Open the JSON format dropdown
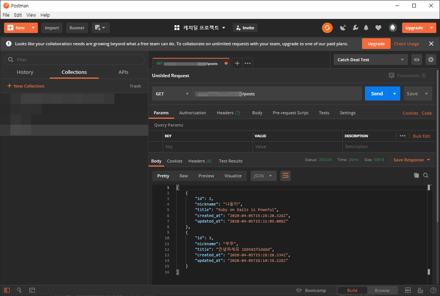440x296 pixels. point(263,176)
